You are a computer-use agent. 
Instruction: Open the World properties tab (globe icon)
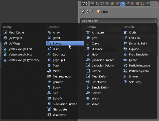coord(107,4)
